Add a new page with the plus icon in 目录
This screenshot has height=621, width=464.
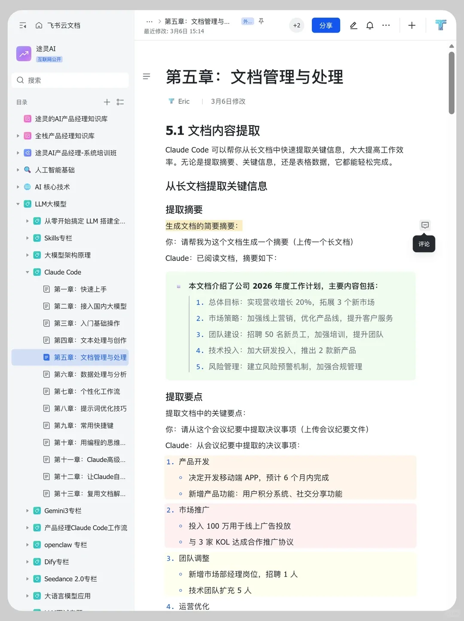click(107, 102)
